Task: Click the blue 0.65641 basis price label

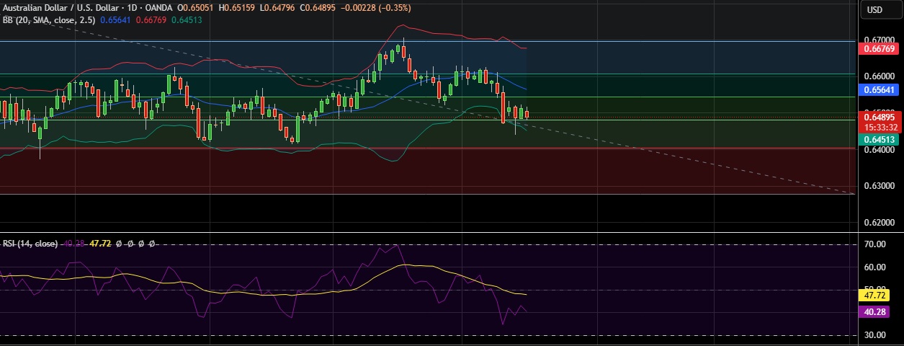Action: pyautogui.click(x=879, y=90)
